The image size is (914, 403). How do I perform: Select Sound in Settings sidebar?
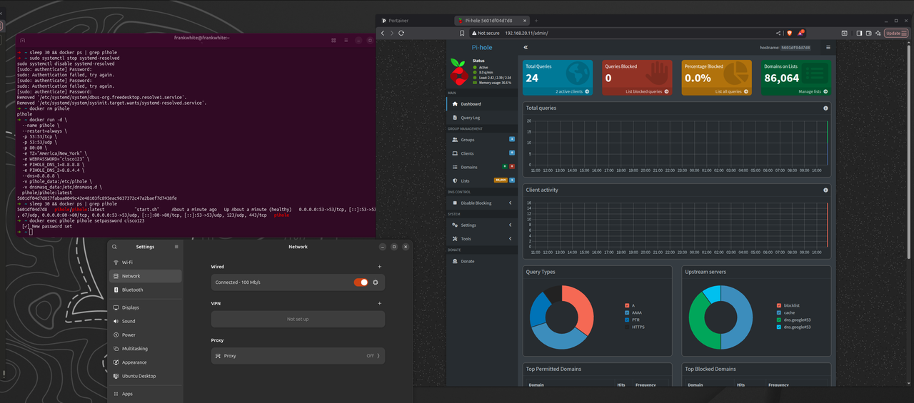coord(145,321)
